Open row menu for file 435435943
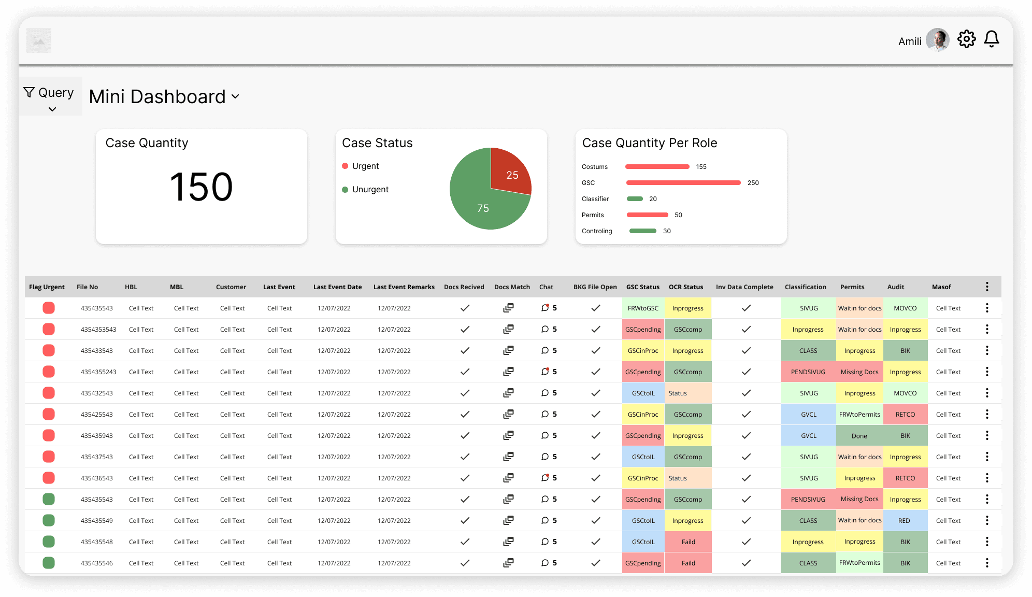This screenshot has height=597, width=1032. [987, 435]
